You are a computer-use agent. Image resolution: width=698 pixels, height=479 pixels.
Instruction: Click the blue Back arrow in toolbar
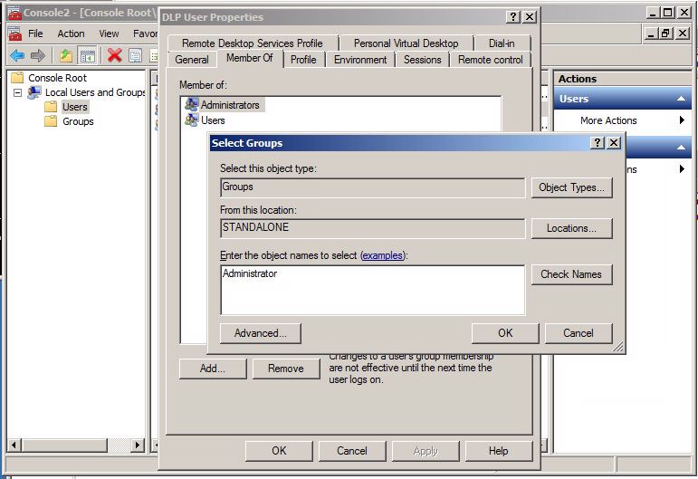click(16, 56)
